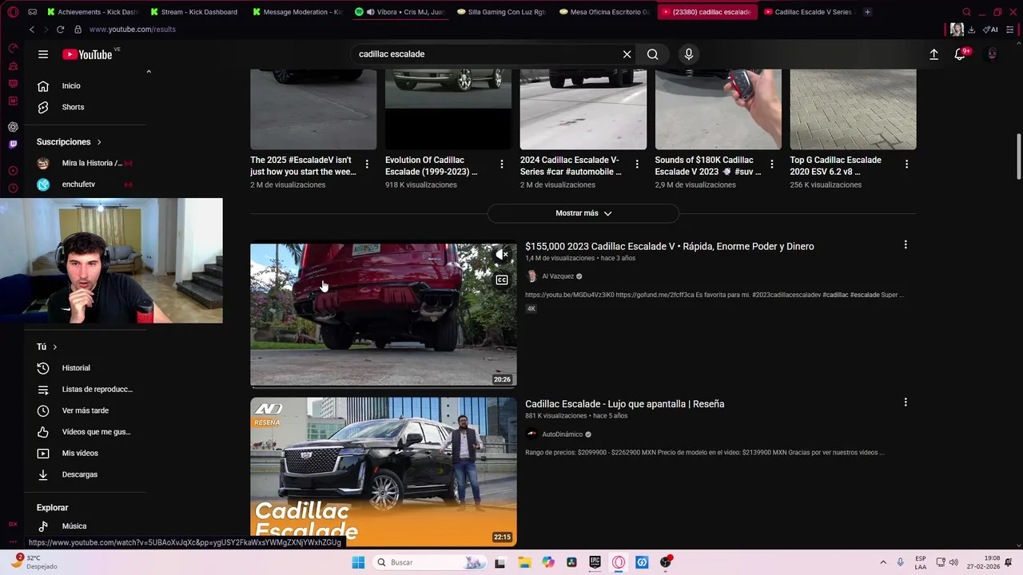
Task: Open the Windows Start button
Action: click(358, 562)
